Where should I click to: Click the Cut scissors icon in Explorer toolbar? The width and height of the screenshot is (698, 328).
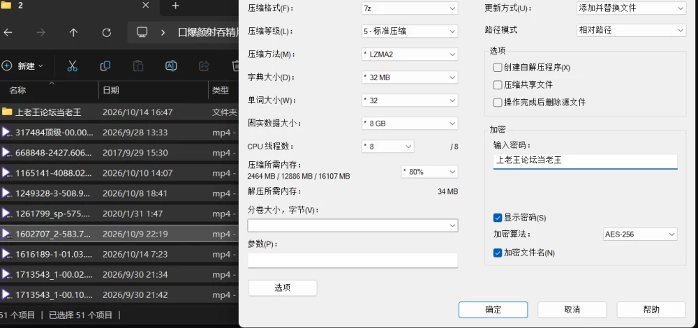point(72,66)
